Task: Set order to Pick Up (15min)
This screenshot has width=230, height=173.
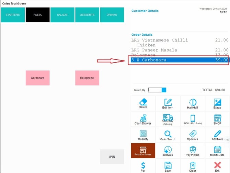Action: [193, 119]
